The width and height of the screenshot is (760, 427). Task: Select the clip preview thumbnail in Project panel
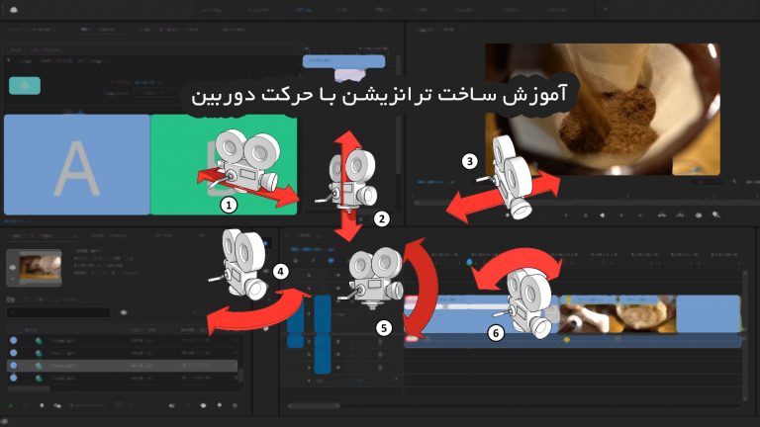tap(34, 268)
